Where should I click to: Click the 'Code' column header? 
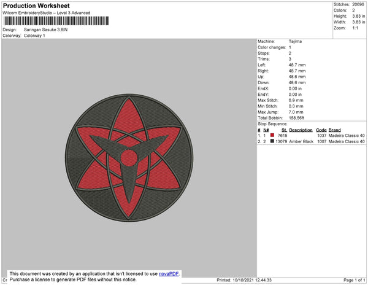point(321,130)
